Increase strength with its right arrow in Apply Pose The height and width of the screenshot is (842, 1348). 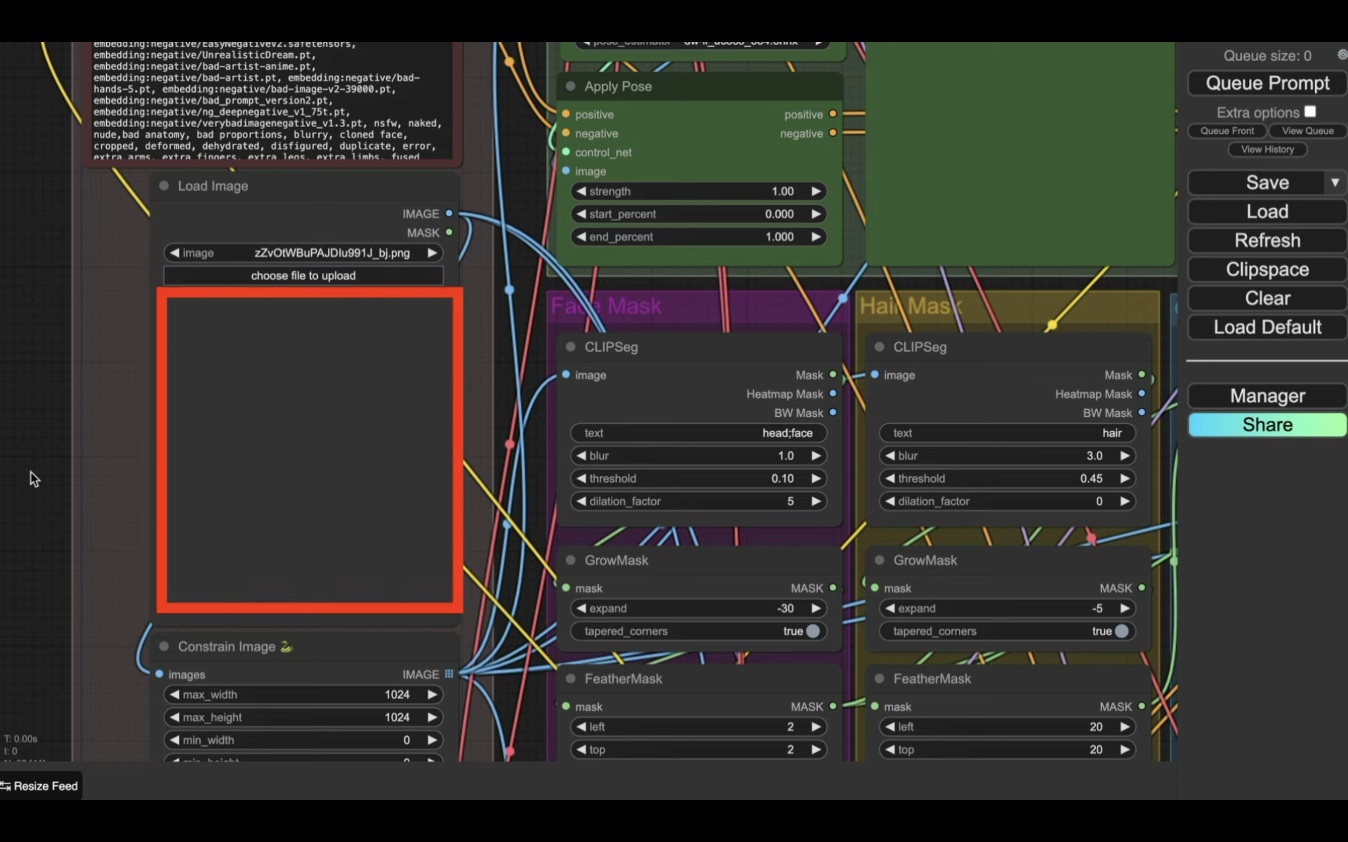(816, 191)
